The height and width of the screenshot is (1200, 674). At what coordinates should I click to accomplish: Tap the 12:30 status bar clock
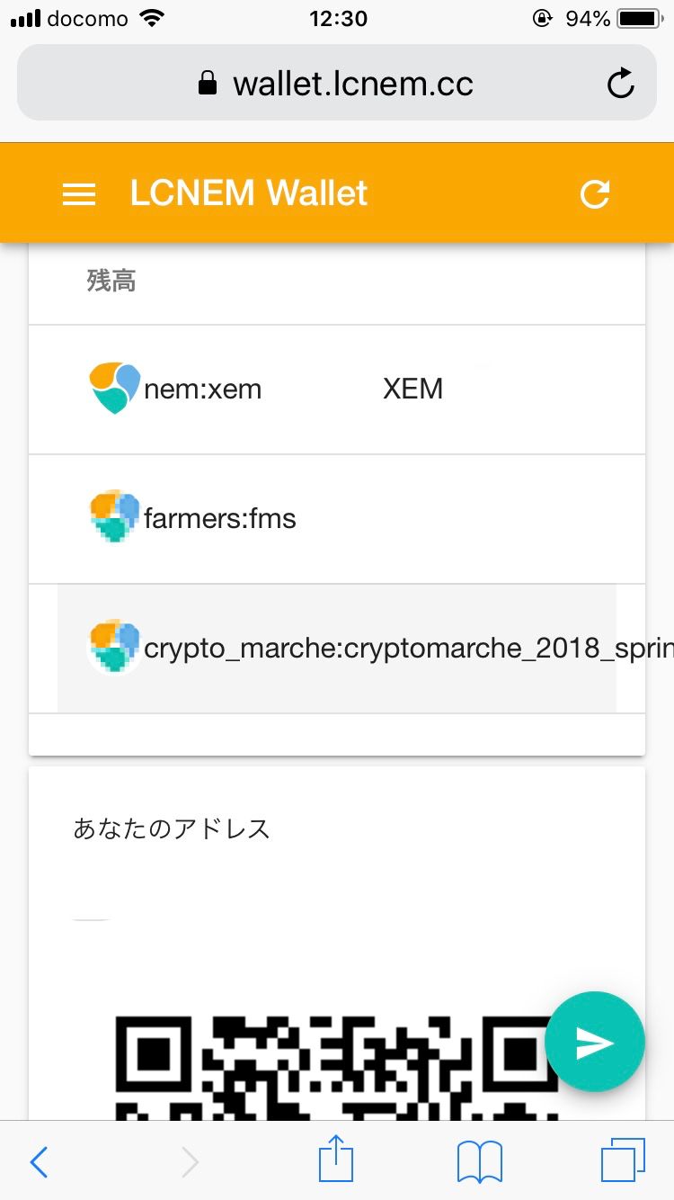(x=338, y=19)
